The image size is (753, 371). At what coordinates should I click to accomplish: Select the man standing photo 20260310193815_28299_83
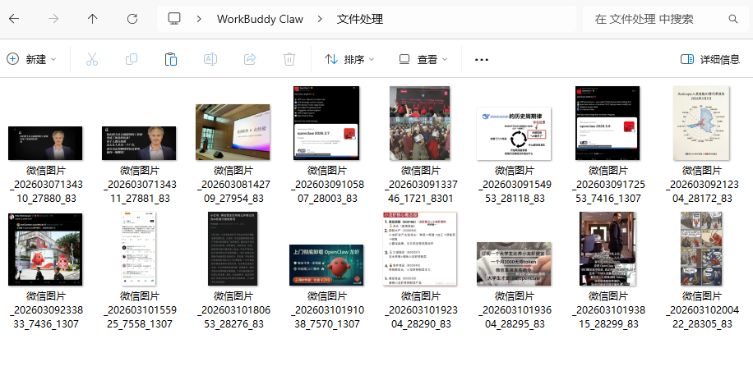(x=607, y=249)
